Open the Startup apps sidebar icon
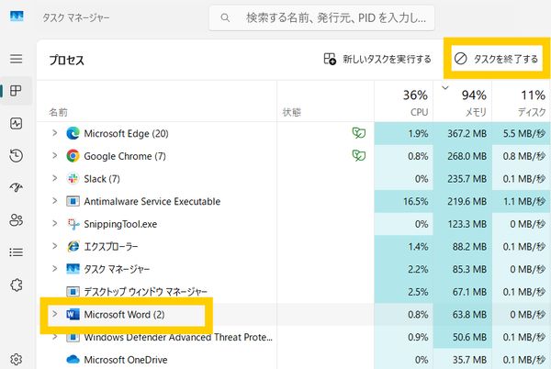551x369 pixels. click(x=17, y=187)
